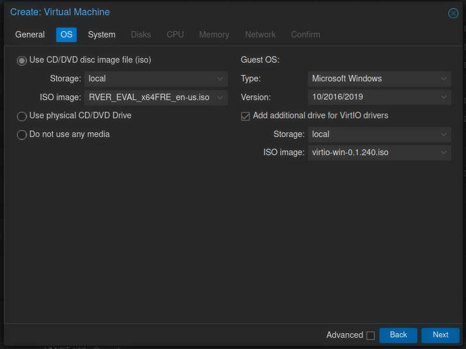This screenshot has height=349, width=466.
Task: Expand the Version 10/2016/2019 dropdown
Action: click(443, 97)
